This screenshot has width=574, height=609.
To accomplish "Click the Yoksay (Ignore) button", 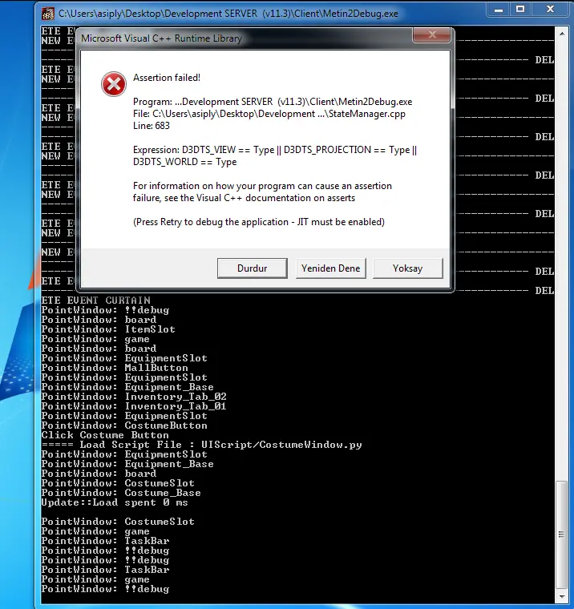I will point(408,268).
